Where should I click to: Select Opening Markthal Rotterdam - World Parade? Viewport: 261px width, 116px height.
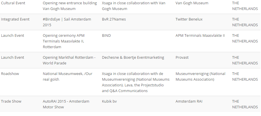(69, 60)
